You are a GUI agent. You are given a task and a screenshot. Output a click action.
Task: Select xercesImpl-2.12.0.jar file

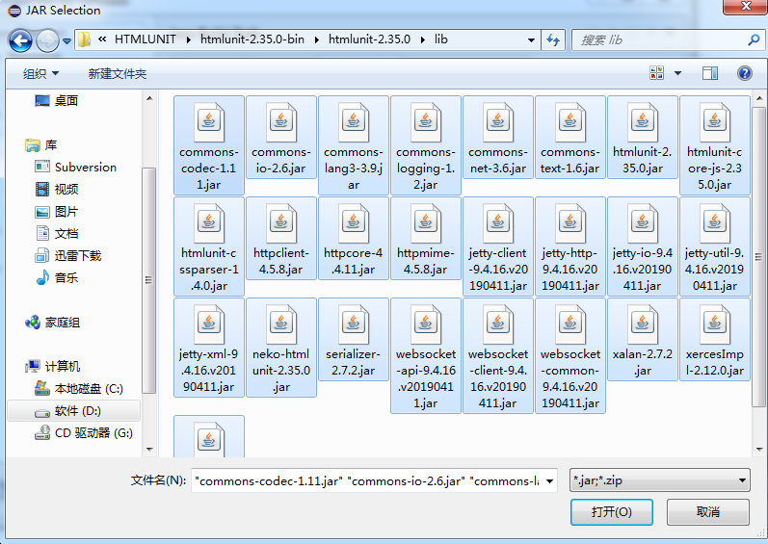click(x=715, y=340)
